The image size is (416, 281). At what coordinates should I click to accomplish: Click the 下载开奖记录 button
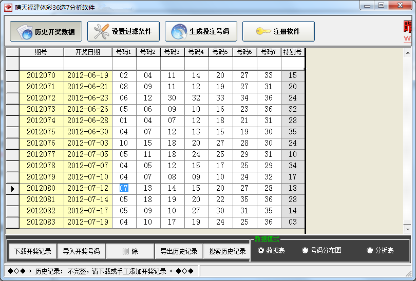pos(32,251)
